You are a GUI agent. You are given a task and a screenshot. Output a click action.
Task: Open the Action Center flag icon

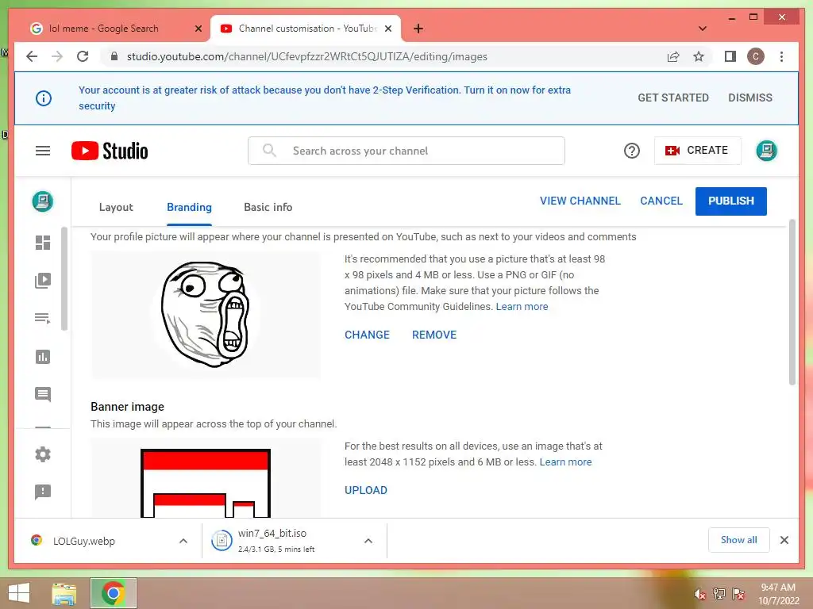pyautogui.click(x=738, y=593)
